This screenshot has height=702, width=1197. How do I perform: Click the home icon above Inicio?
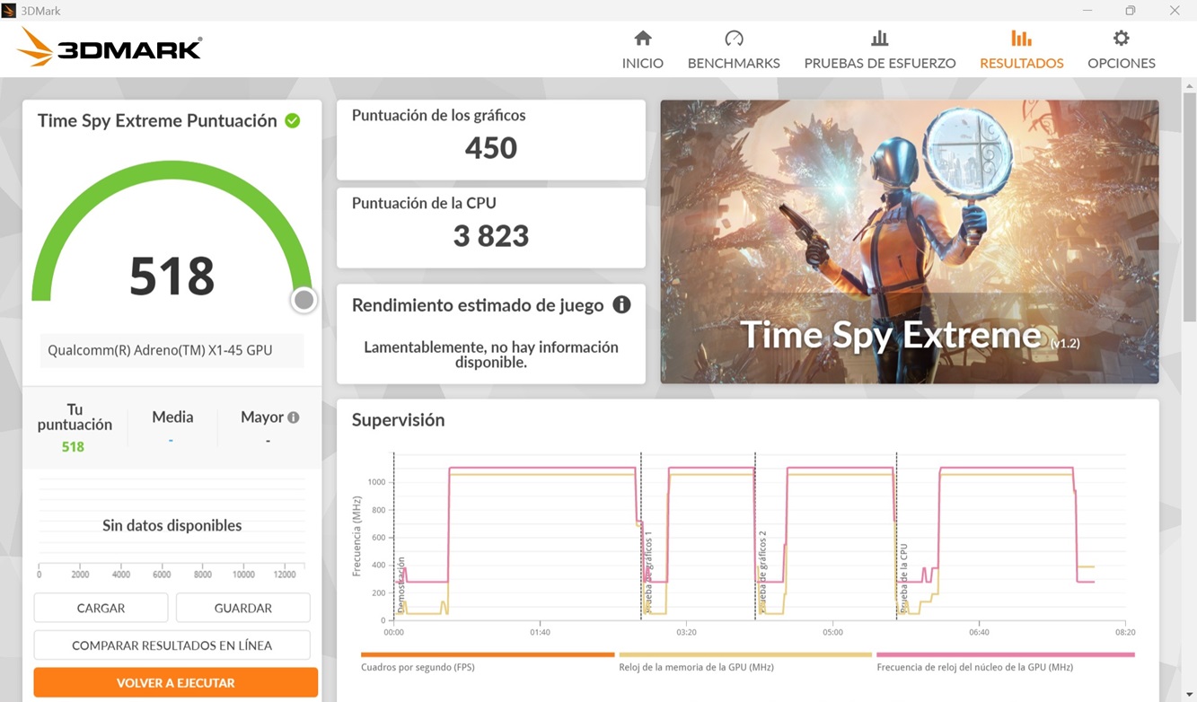(642, 39)
